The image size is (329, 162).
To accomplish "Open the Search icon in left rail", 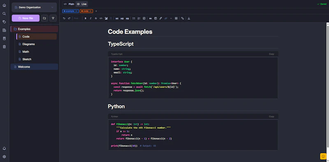I will (x=4, y=14).
